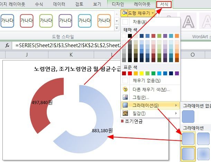The height and width of the screenshot is (162, 211).
Task: Pick dark blue theme color swatch
Action: pos(141,36)
